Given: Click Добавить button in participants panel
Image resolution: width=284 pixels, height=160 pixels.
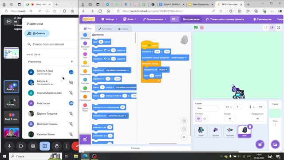Looking at the screenshot, I should tap(37, 33).
